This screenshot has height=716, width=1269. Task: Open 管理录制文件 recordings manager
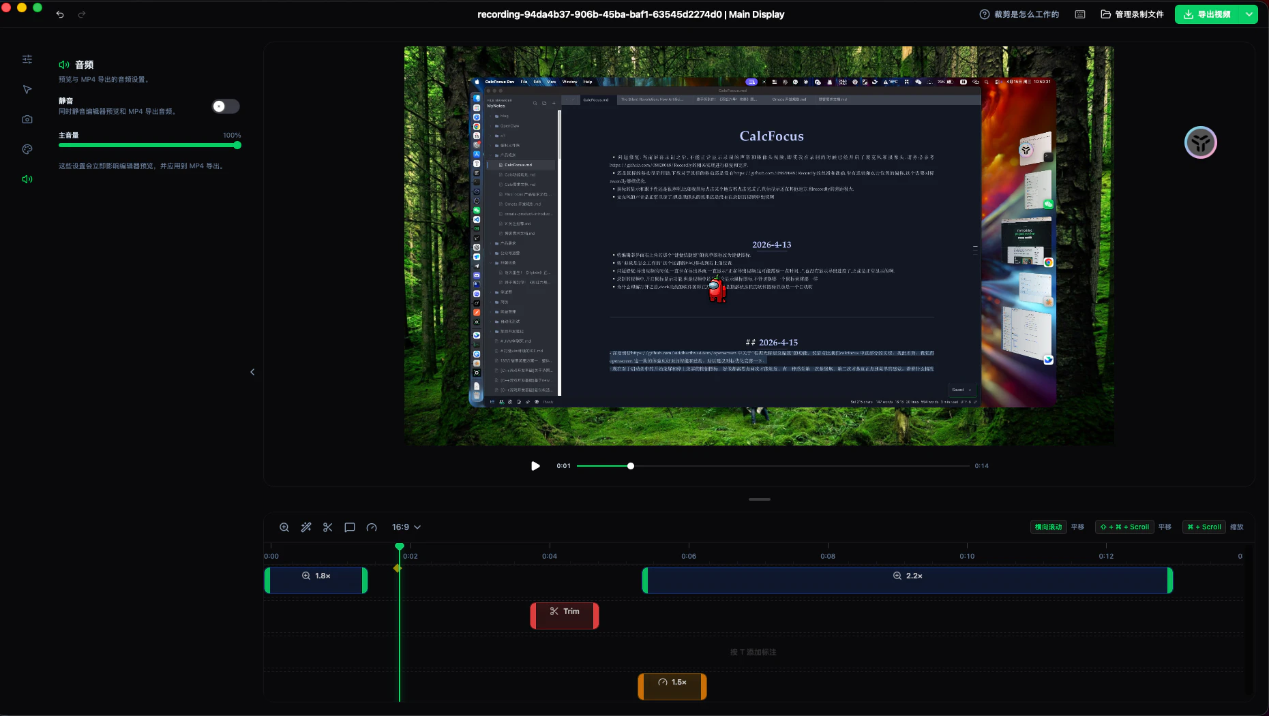[x=1132, y=14]
